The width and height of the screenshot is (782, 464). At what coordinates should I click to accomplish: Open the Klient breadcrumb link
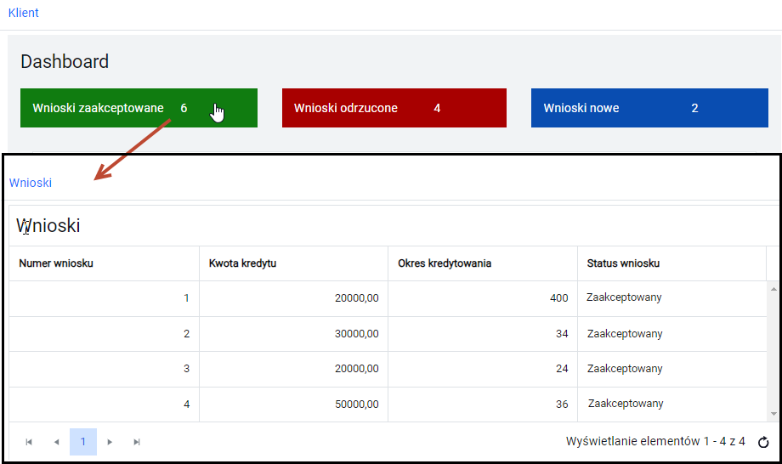pos(24,13)
